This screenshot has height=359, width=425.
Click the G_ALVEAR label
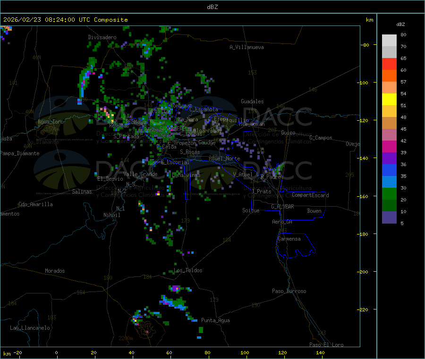pos(283,207)
